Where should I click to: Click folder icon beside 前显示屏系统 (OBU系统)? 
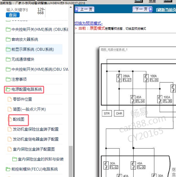pyautogui.click(x=8, y=49)
